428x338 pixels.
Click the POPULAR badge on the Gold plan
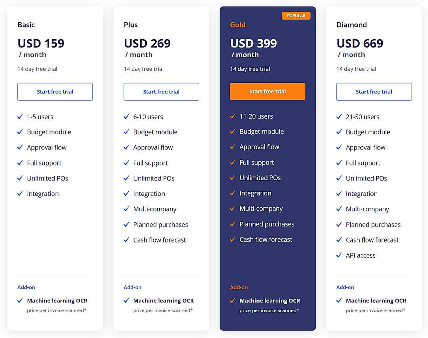(x=296, y=15)
